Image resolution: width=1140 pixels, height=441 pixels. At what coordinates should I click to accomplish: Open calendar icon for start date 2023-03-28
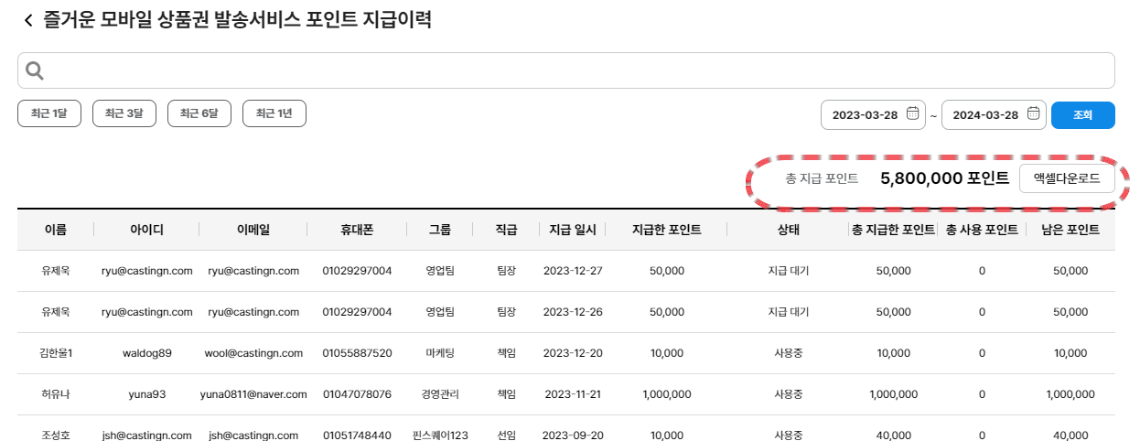tap(912, 114)
